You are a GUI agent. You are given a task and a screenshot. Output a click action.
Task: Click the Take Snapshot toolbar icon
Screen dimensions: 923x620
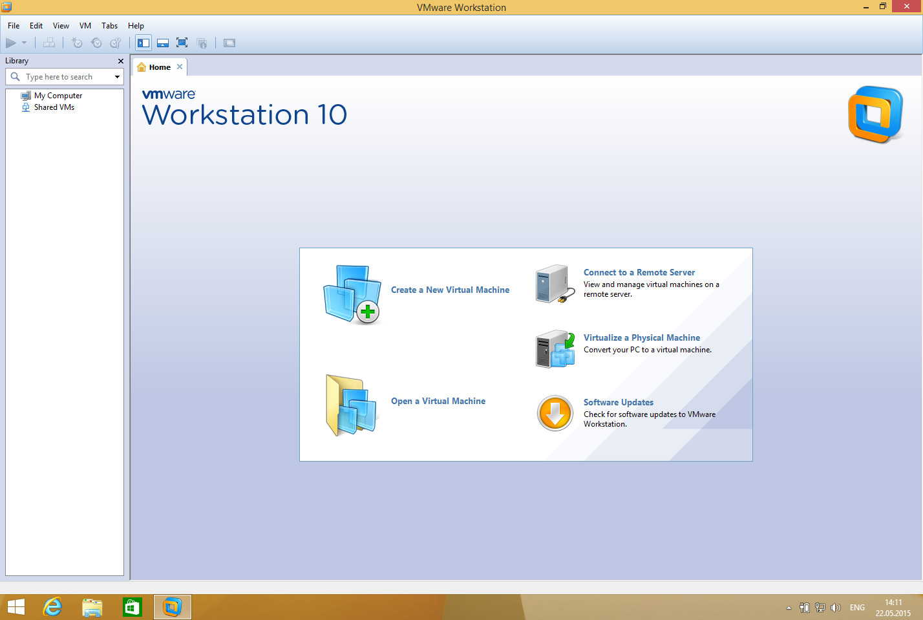(77, 43)
